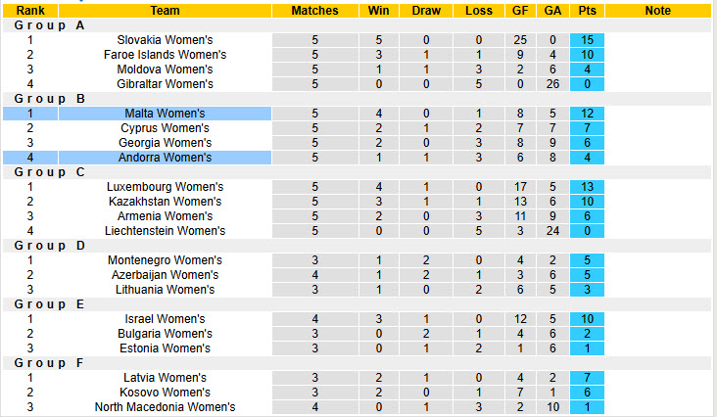Click the Group D section header
This screenshot has height=417, width=717.
click(50, 246)
